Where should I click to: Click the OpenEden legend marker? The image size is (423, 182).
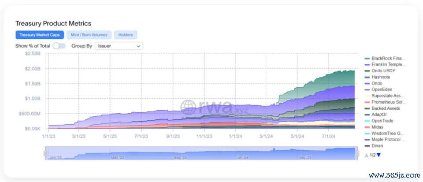[367, 89]
